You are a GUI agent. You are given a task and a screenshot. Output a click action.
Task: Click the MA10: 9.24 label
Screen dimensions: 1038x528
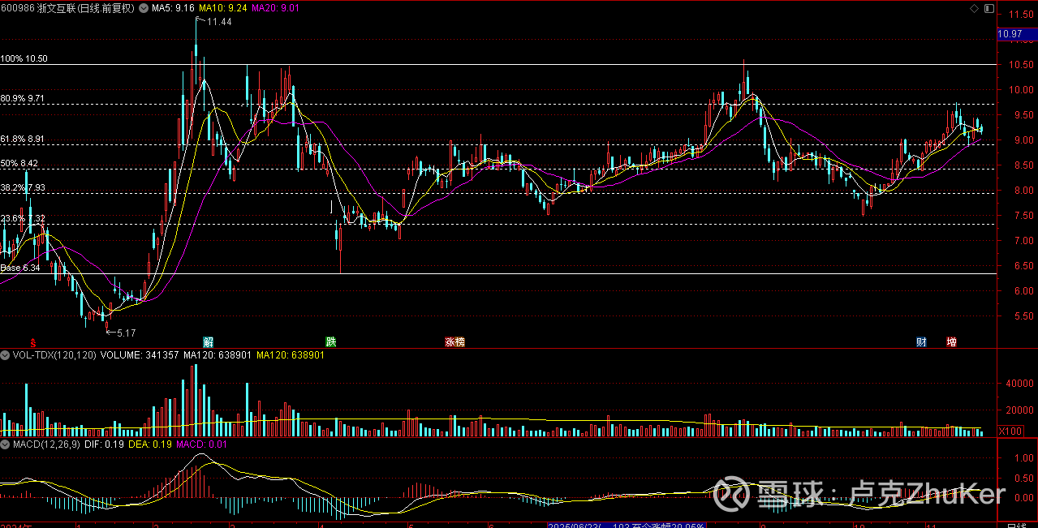coord(222,7)
